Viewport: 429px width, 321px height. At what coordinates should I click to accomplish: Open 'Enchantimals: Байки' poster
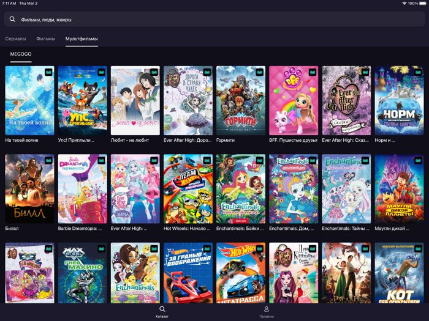click(241, 189)
